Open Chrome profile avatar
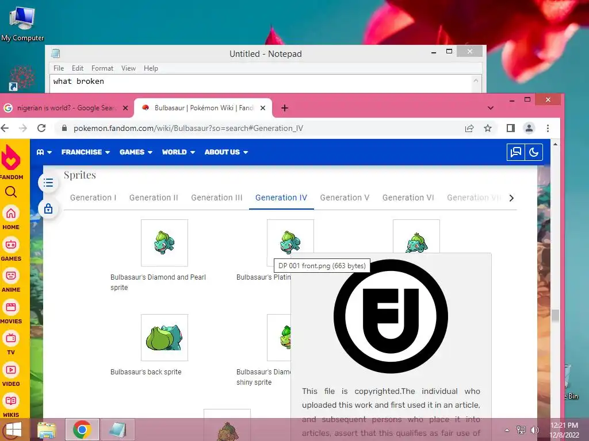This screenshot has width=589, height=441. point(529,128)
